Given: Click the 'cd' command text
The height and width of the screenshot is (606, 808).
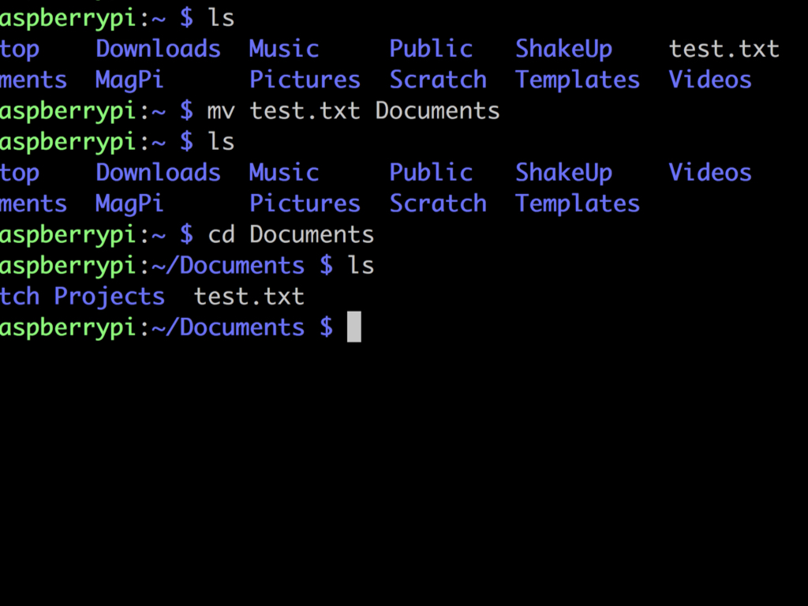Looking at the screenshot, I should click(222, 234).
